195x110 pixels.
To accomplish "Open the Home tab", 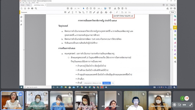I will (22, 5).
